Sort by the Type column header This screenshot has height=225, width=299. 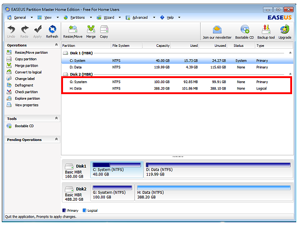pos(274,45)
